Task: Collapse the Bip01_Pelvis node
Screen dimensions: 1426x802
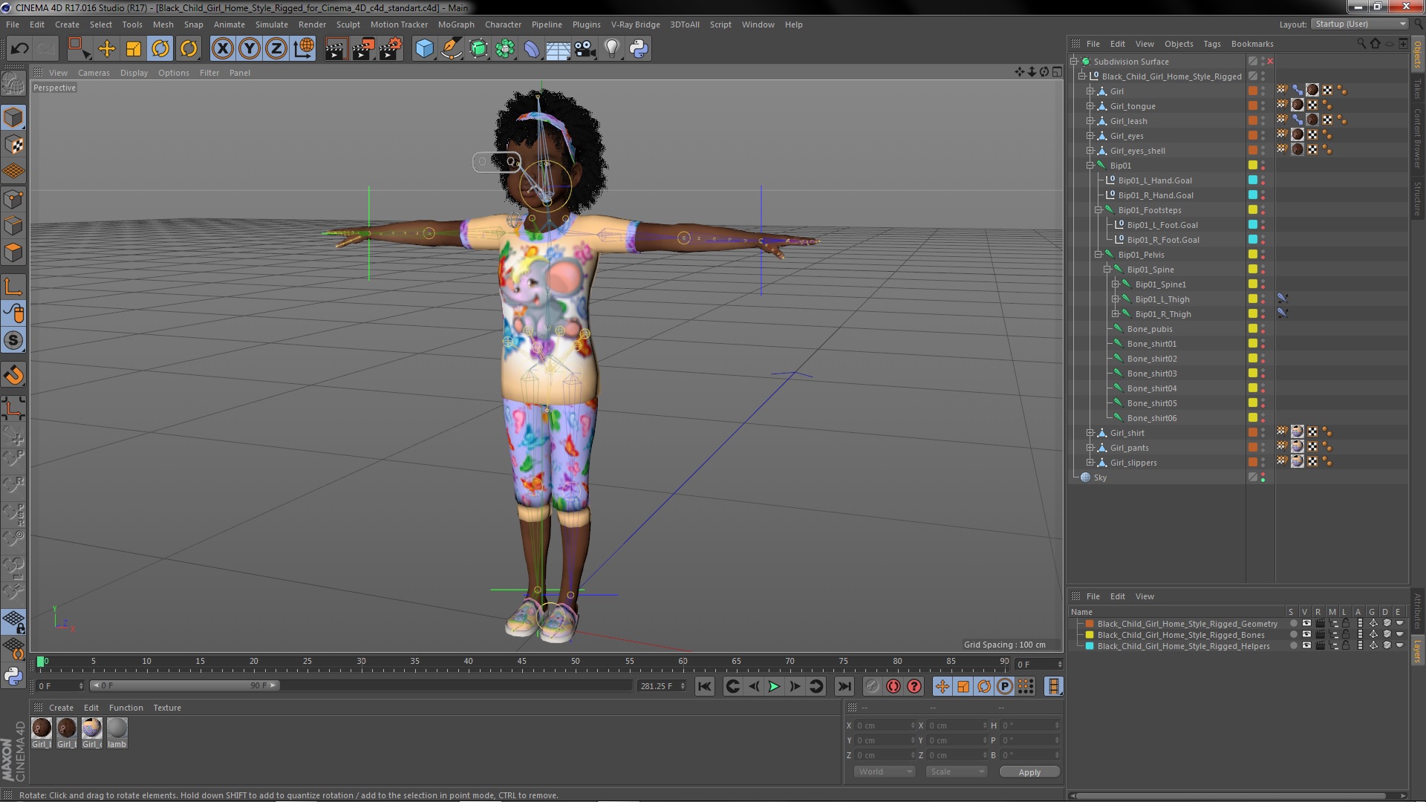Action: click(1098, 255)
